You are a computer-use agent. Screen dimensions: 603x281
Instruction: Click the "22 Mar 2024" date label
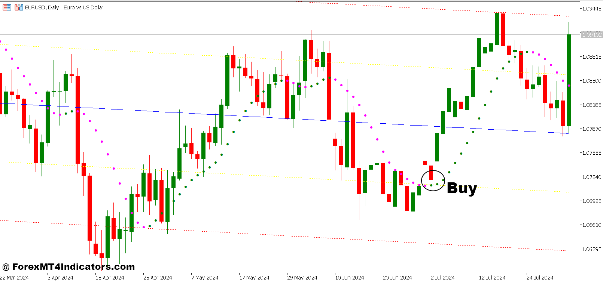(14, 278)
